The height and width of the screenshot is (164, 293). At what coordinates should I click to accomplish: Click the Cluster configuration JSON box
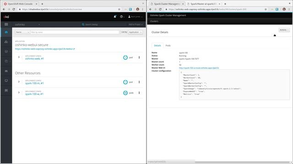pyautogui.click(x=234, y=85)
